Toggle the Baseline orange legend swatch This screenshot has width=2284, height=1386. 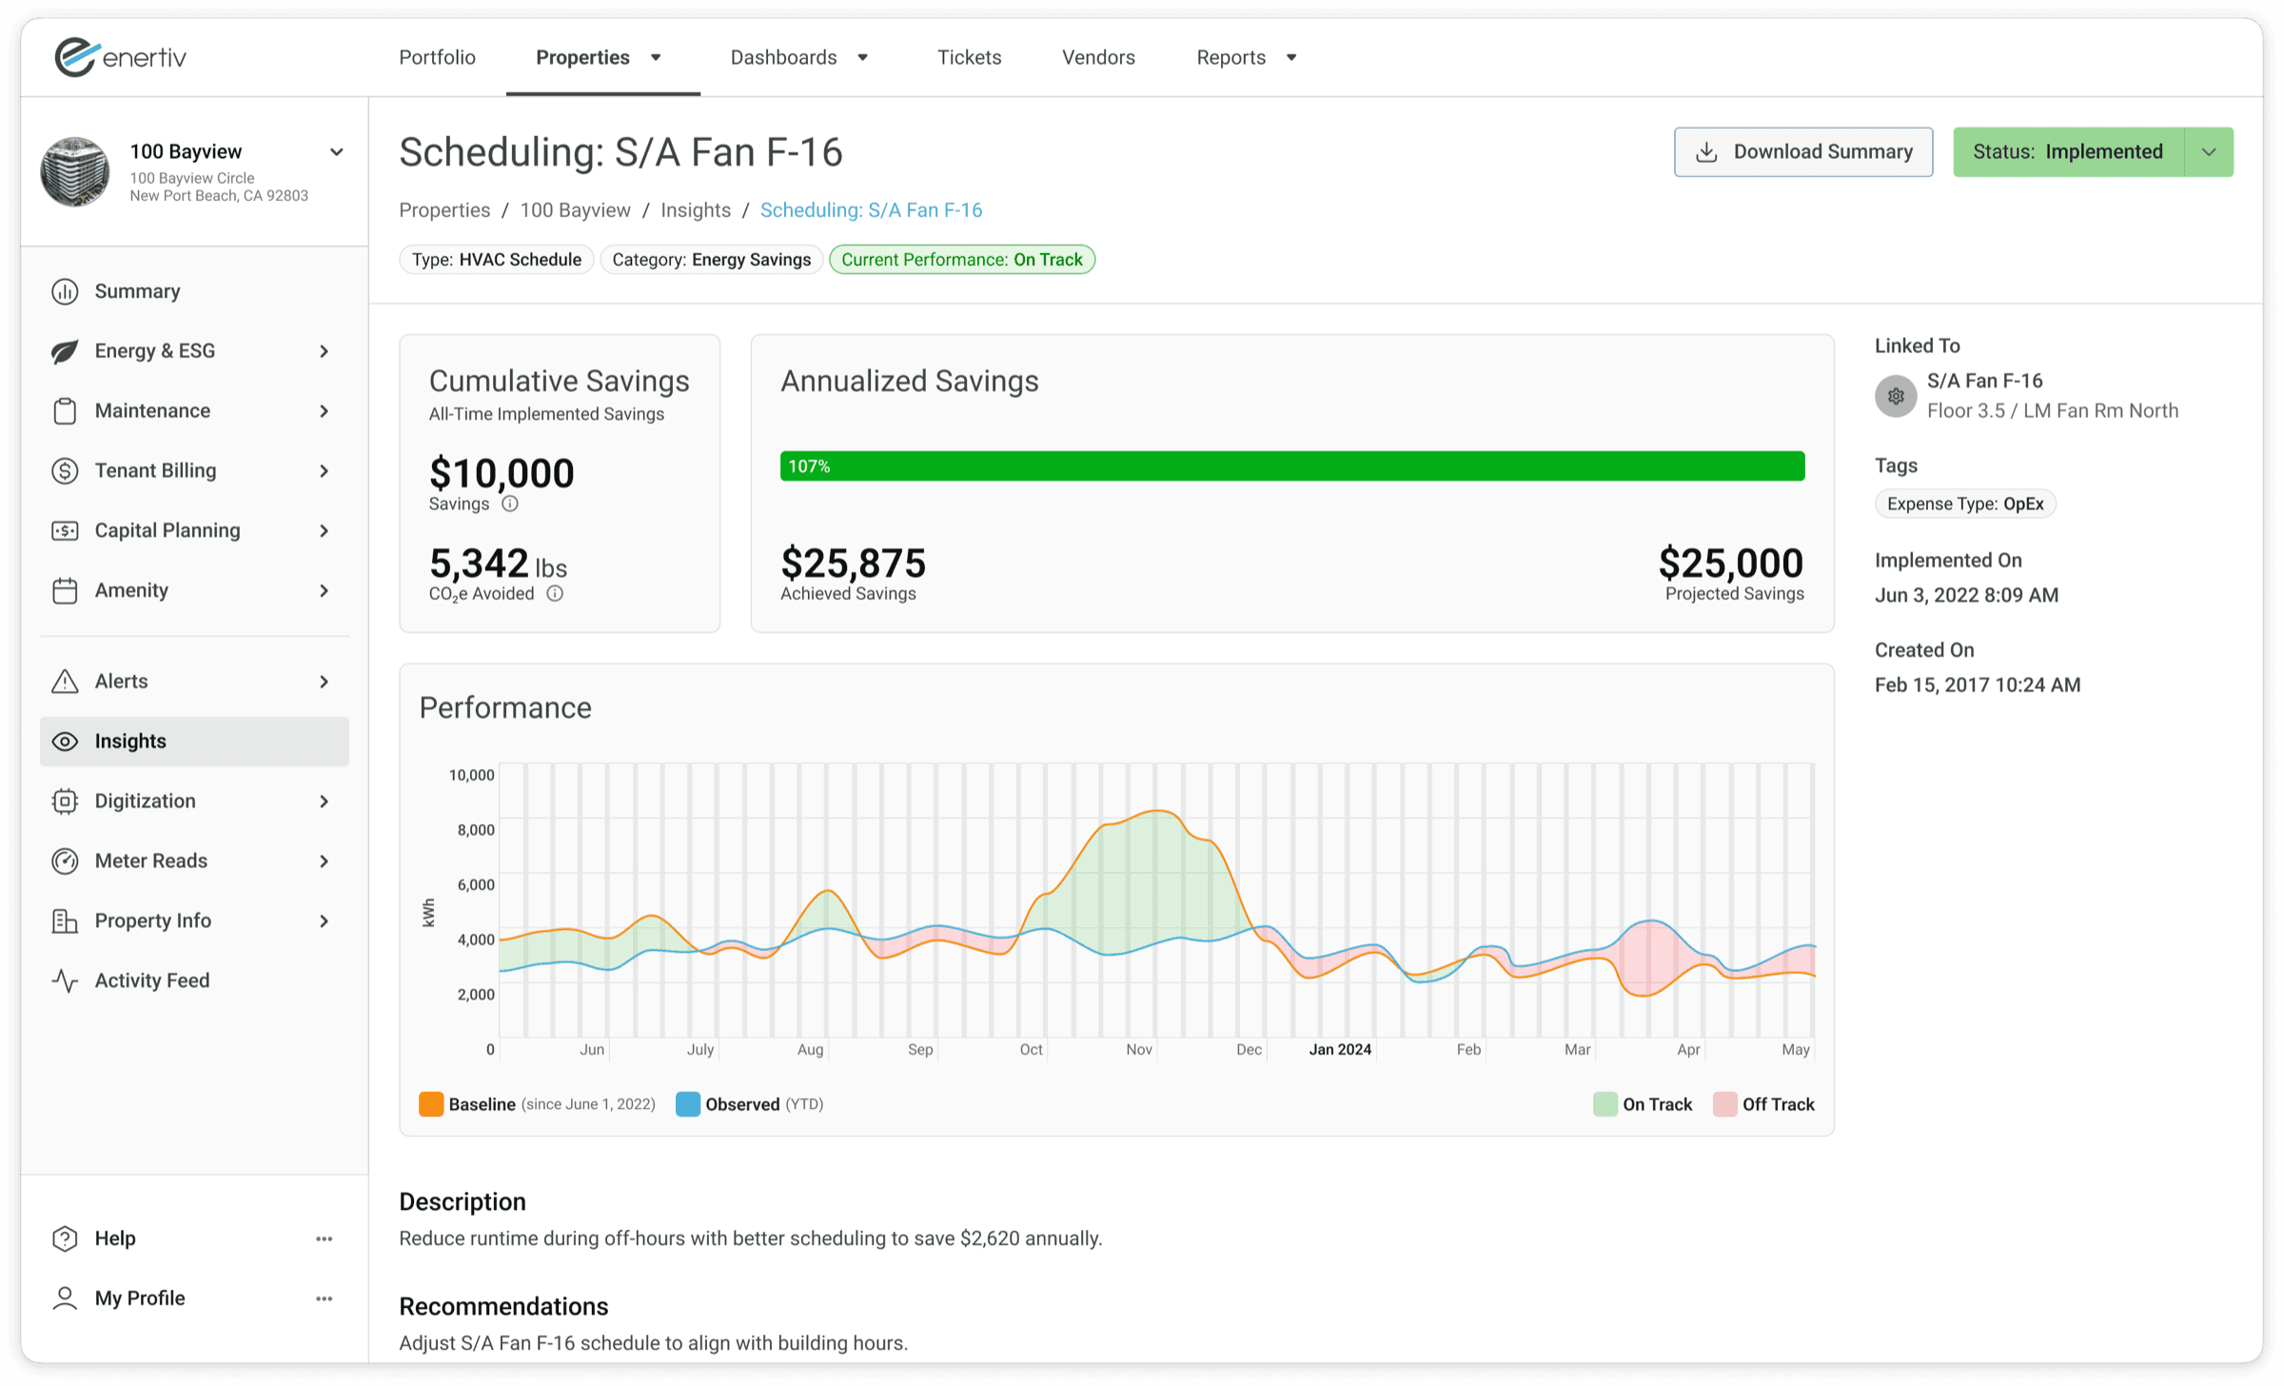[431, 1104]
